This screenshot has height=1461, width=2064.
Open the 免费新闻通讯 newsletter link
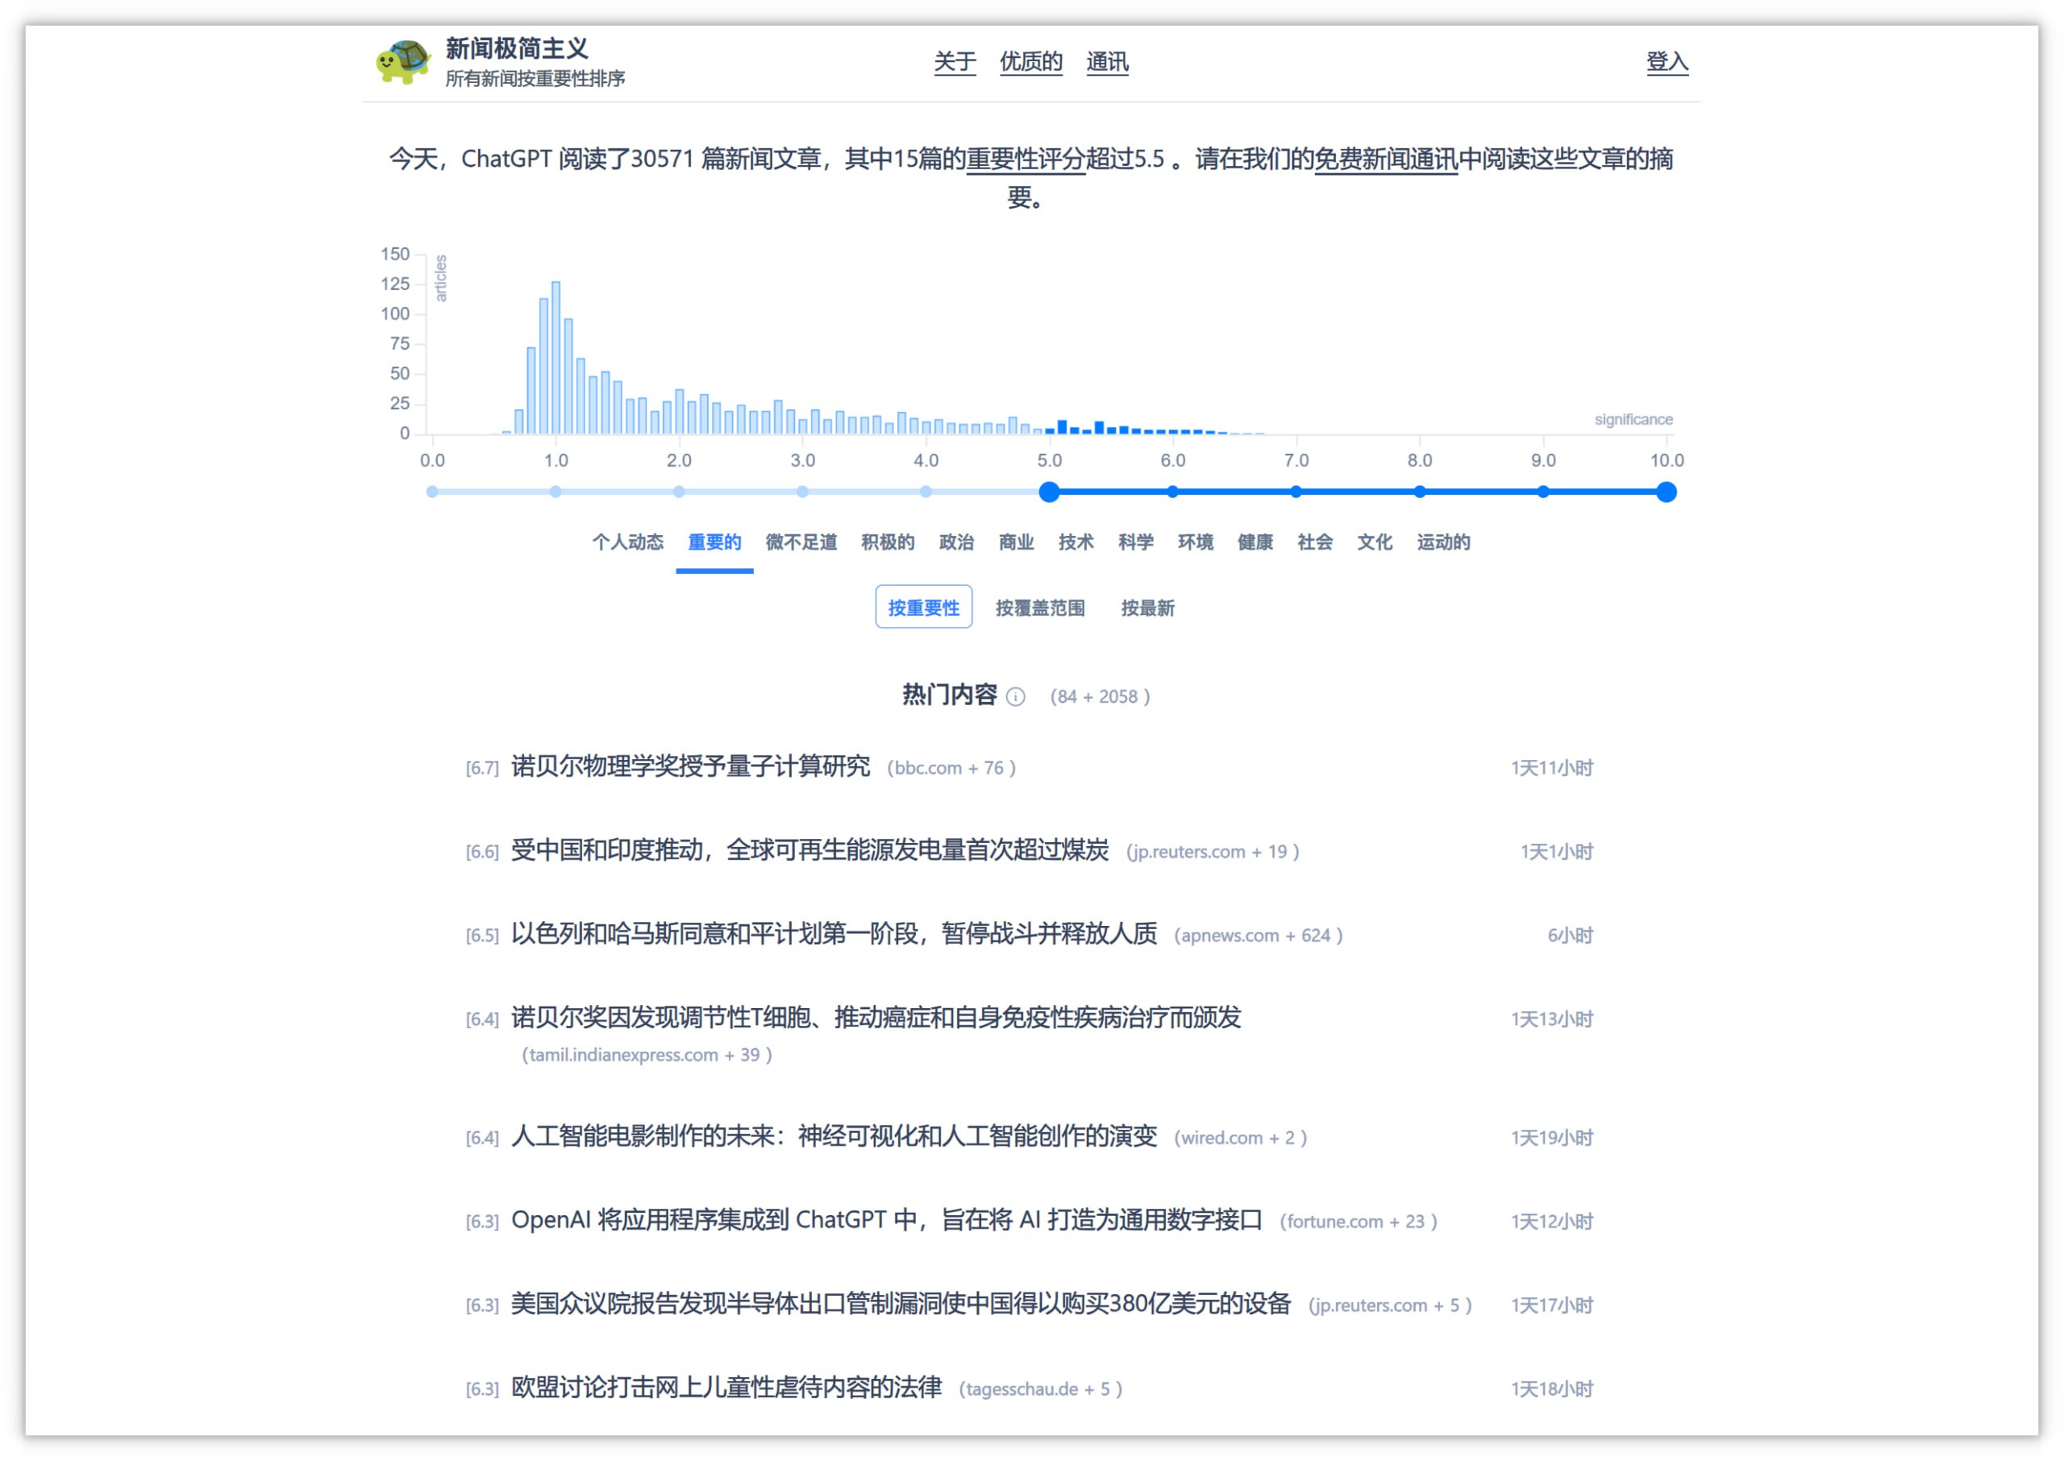1385,160
